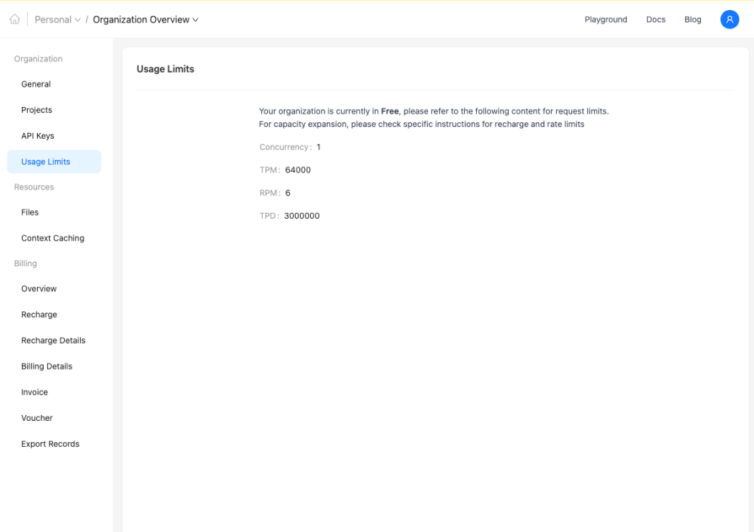Visit the Blog link
The width and height of the screenshot is (754, 532).
693,19
